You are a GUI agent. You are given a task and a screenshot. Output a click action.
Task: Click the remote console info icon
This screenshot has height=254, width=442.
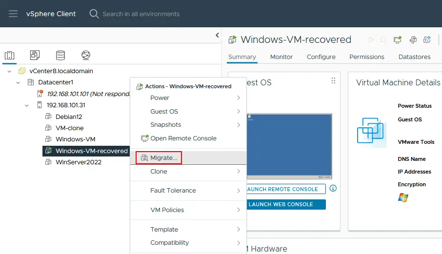point(333,188)
